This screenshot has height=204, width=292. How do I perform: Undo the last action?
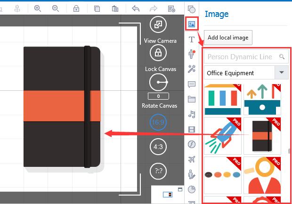point(136,8)
